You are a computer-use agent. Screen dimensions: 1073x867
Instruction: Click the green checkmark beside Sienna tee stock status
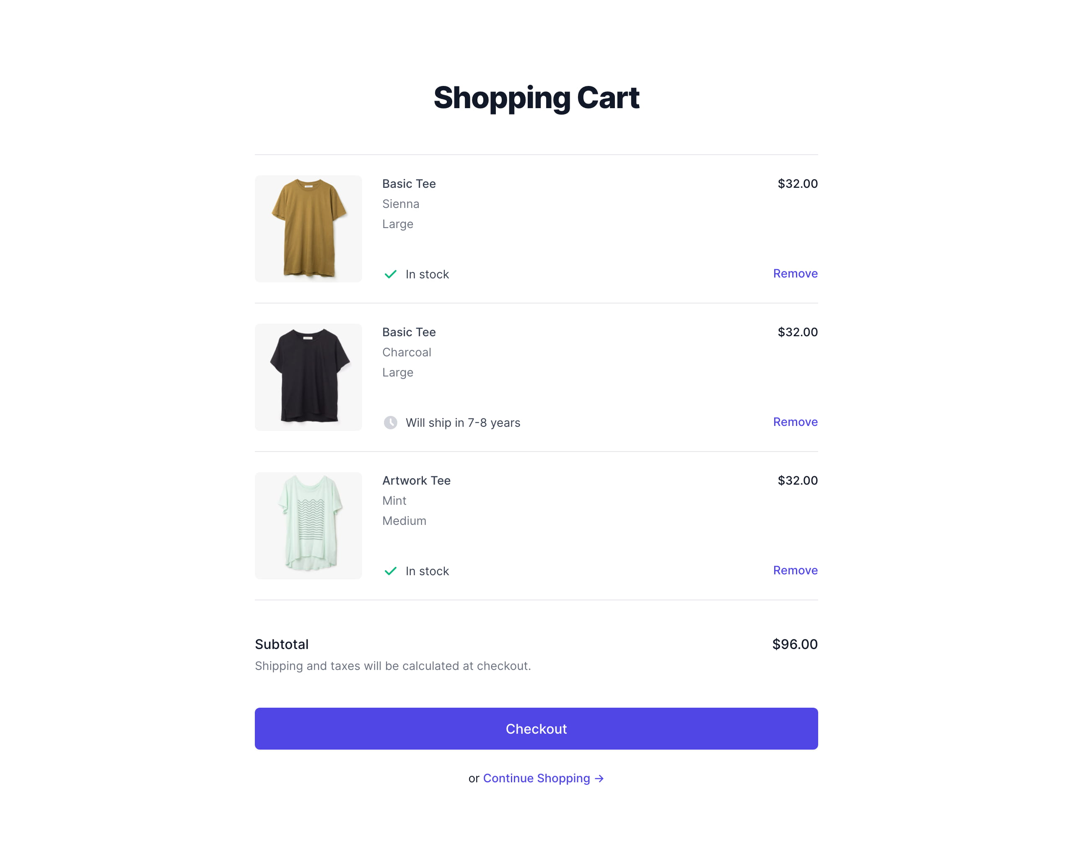(391, 274)
